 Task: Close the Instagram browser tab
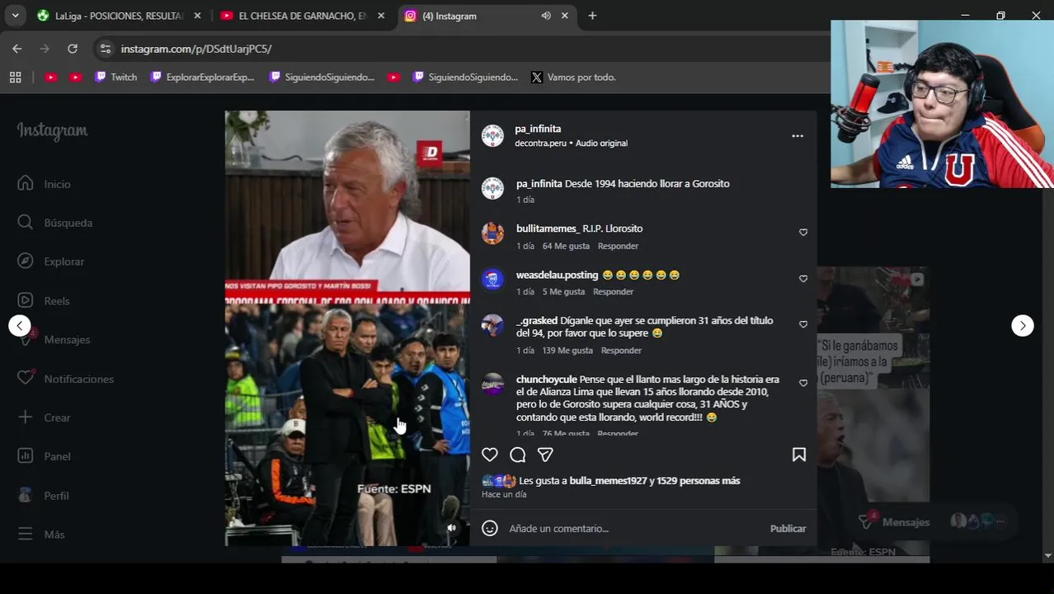(565, 16)
